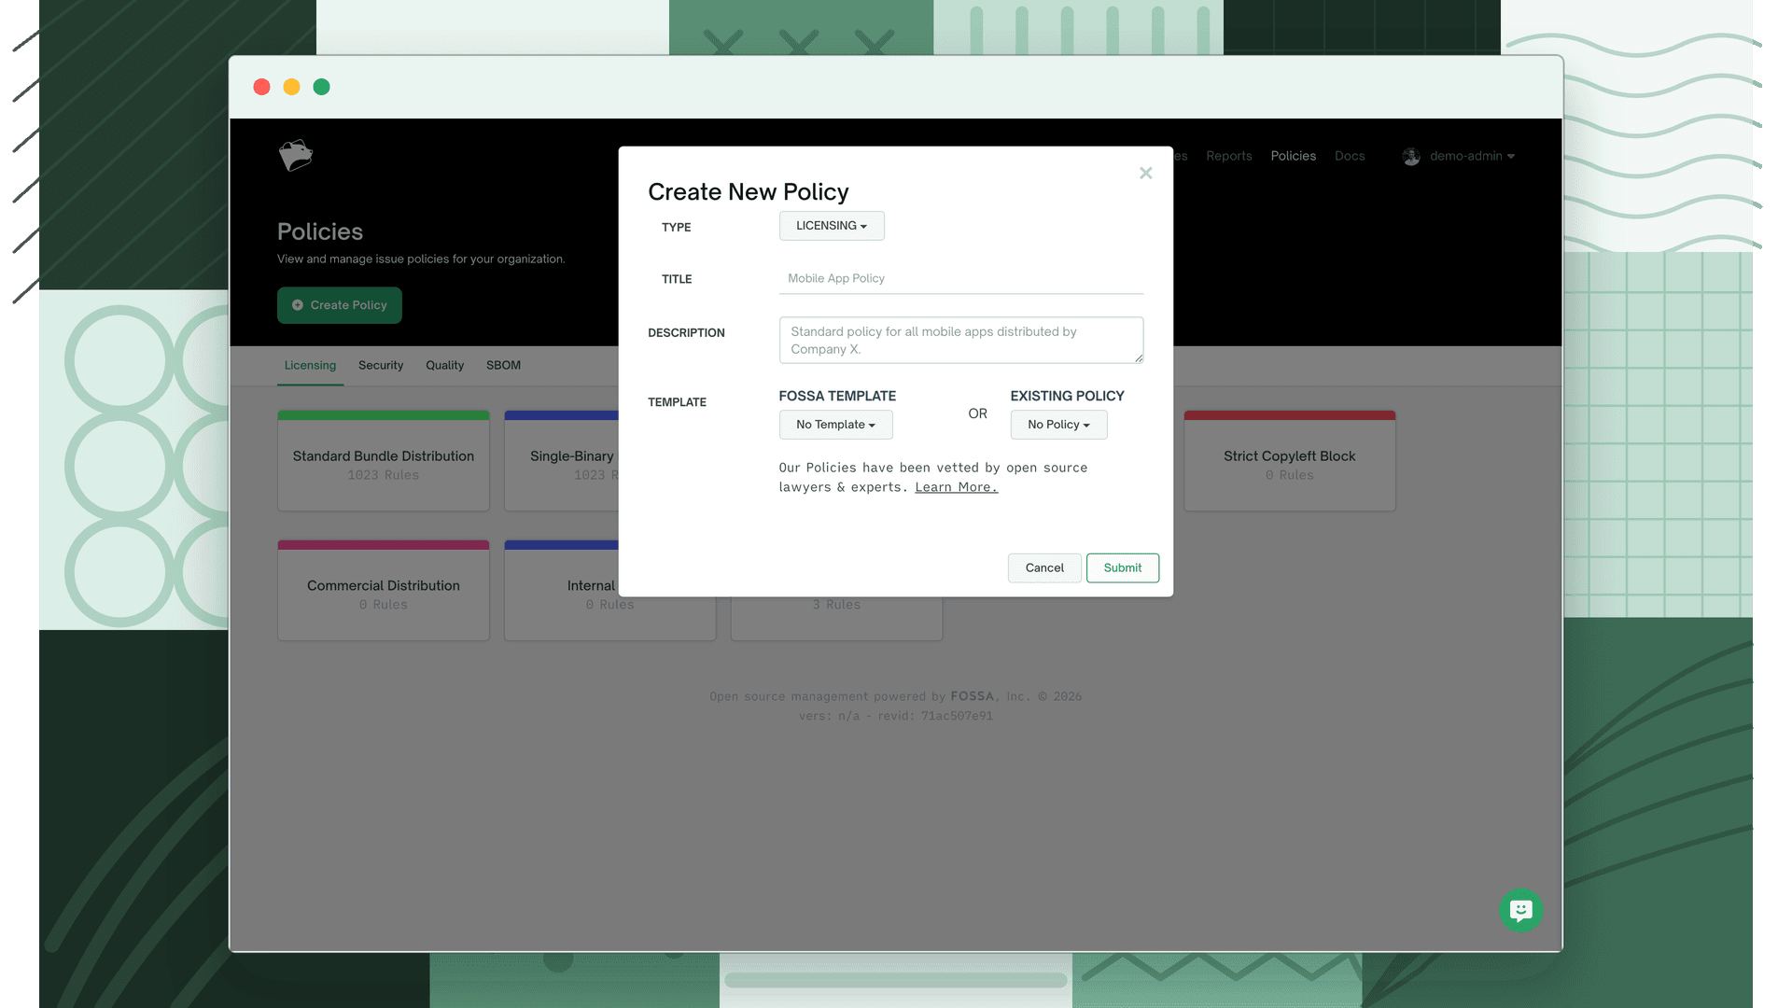This screenshot has width=1792, height=1008.
Task: Click the 'FOSSA TEMPLATE' label
Action: 837,396
